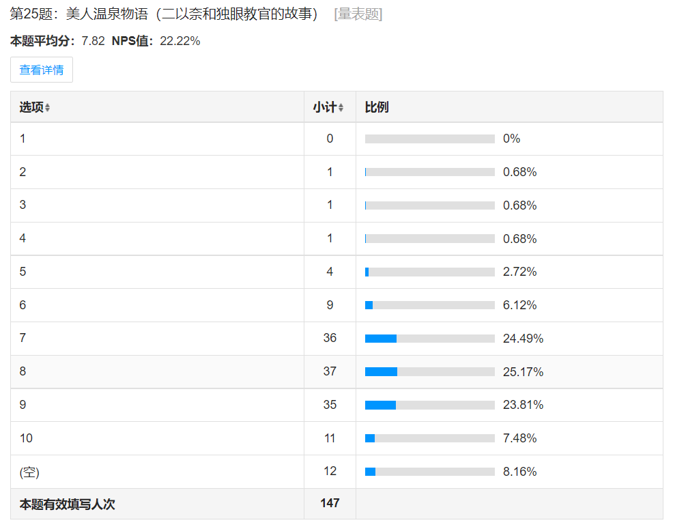
Task: Click the NPS值 22.22% label
Action: 156,41
